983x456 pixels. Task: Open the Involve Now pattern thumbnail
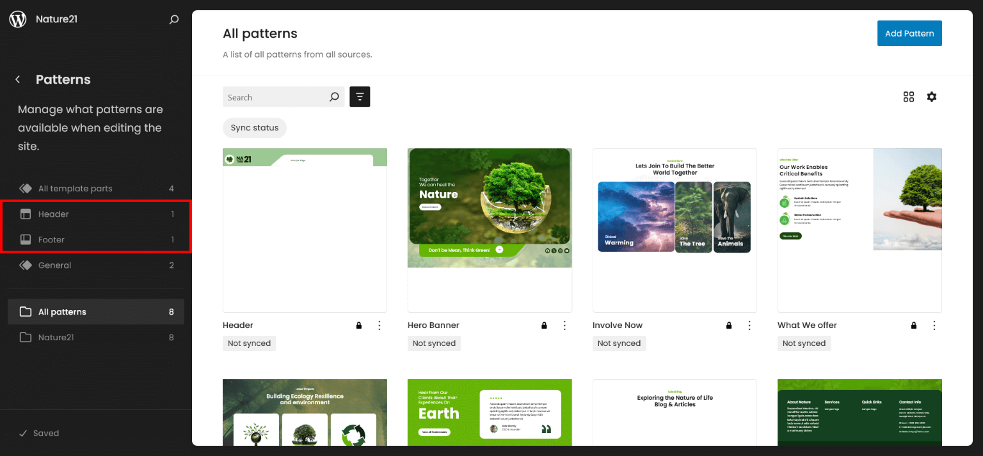click(675, 230)
